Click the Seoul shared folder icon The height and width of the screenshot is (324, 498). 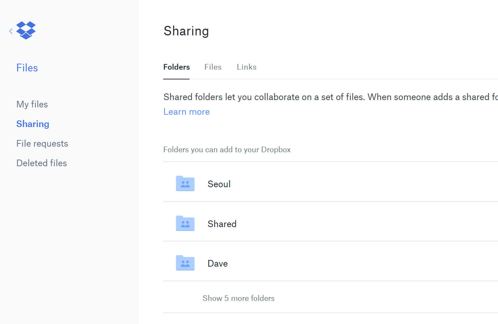pyautogui.click(x=185, y=184)
